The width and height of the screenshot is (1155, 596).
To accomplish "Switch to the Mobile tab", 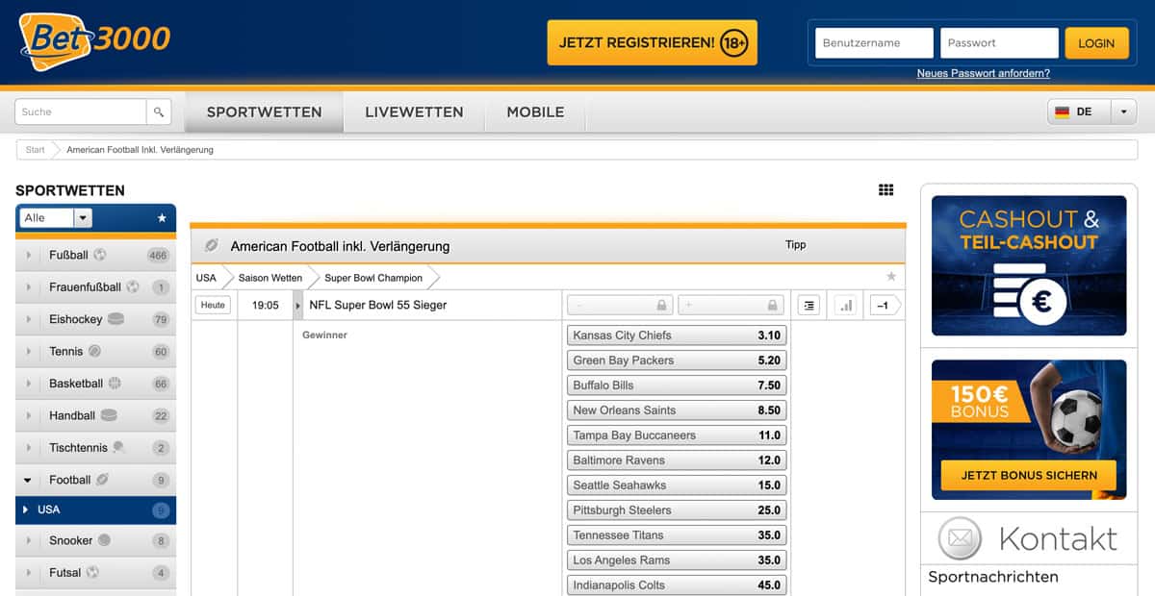I will 535,112.
